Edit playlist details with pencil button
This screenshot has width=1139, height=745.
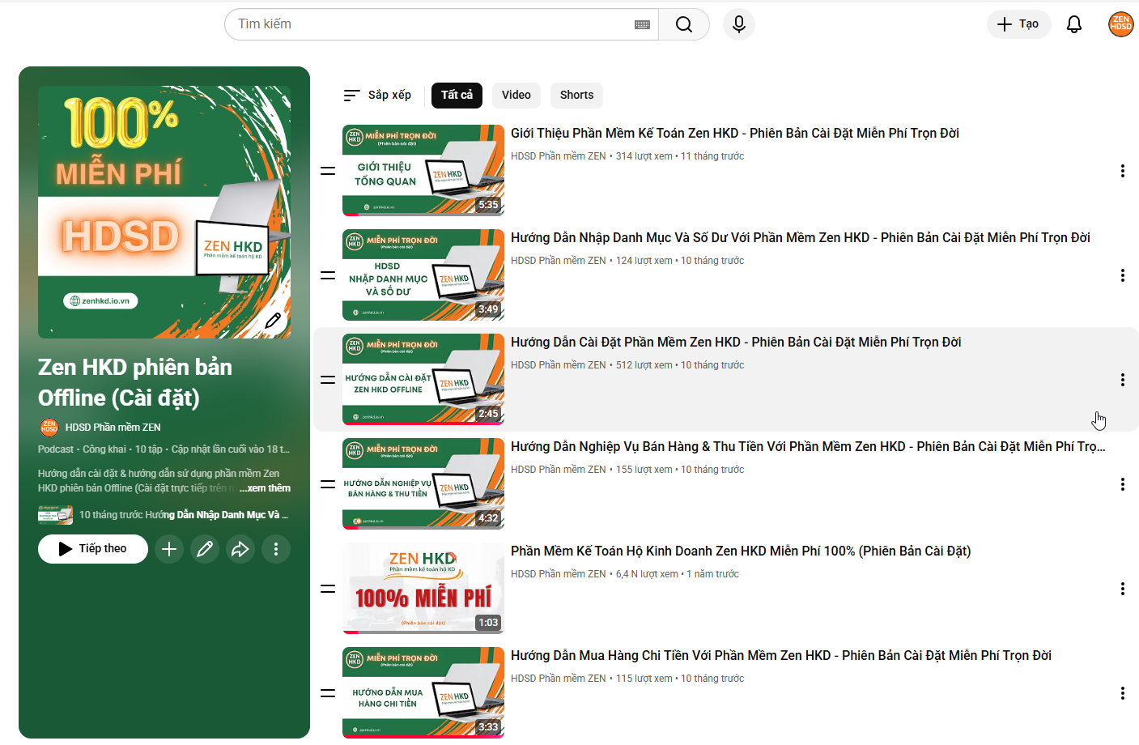tap(205, 549)
